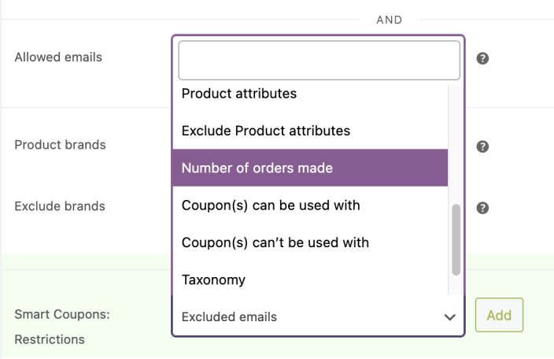Open help tooltip for Allowed emails
The image size is (554, 359).
tap(482, 58)
